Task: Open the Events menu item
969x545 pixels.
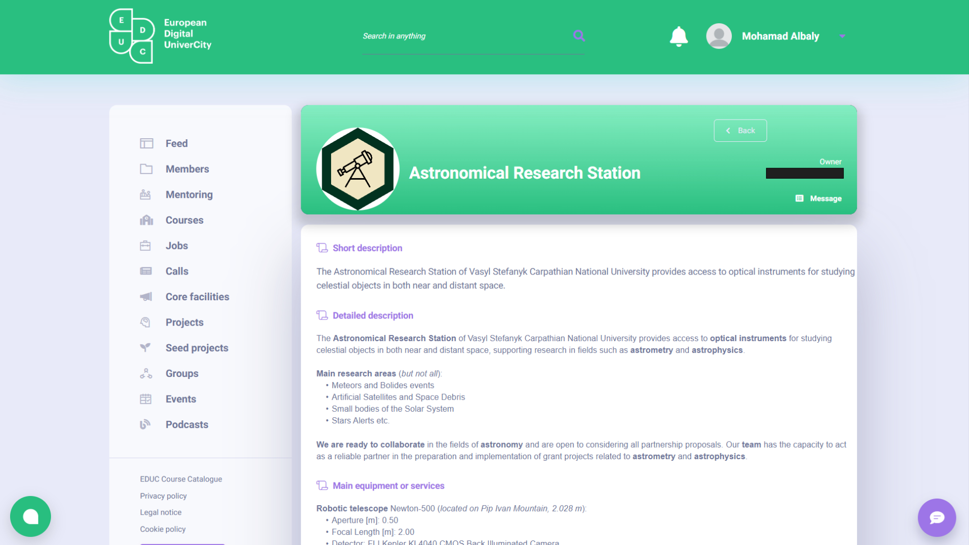Action: click(181, 399)
